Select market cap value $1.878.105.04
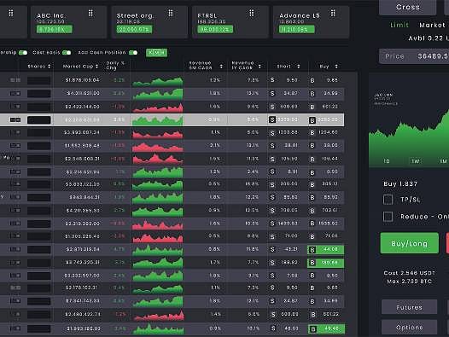Image resolution: width=449 pixels, height=337 pixels. point(83,80)
